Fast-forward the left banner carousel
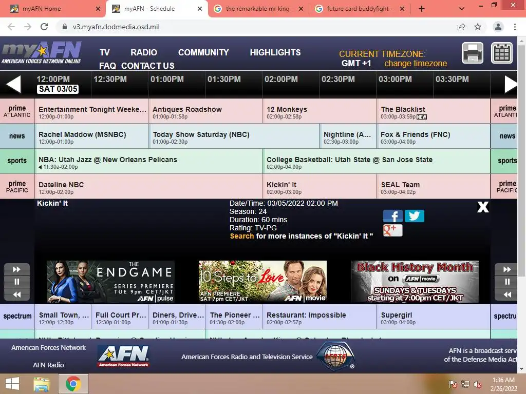The image size is (526, 394). 17,269
